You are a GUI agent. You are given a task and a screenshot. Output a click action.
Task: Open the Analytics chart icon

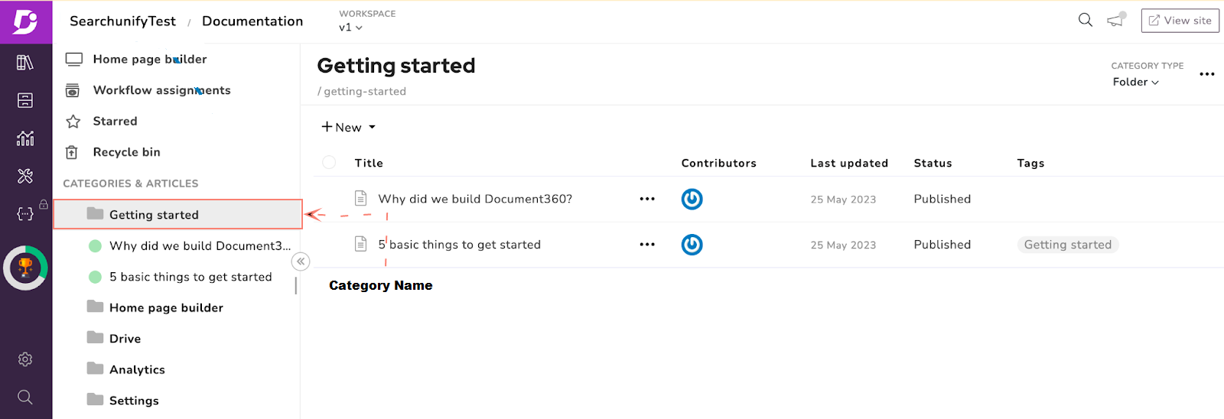click(25, 138)
